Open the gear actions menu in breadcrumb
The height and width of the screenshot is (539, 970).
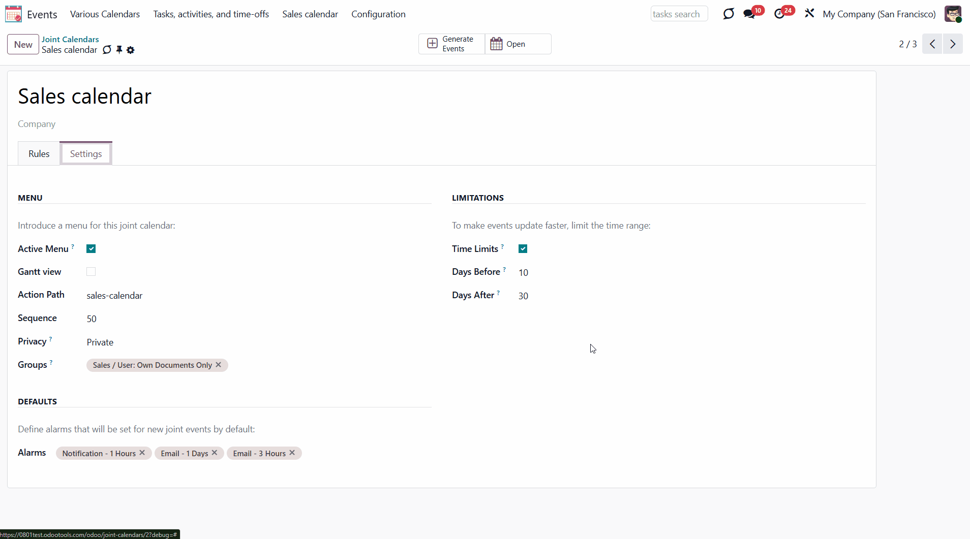tap(131, 50)
